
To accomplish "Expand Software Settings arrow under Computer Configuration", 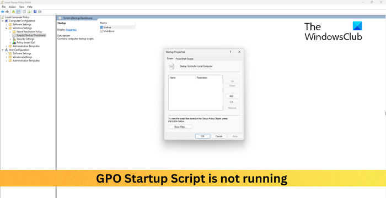I will [6, 25].
